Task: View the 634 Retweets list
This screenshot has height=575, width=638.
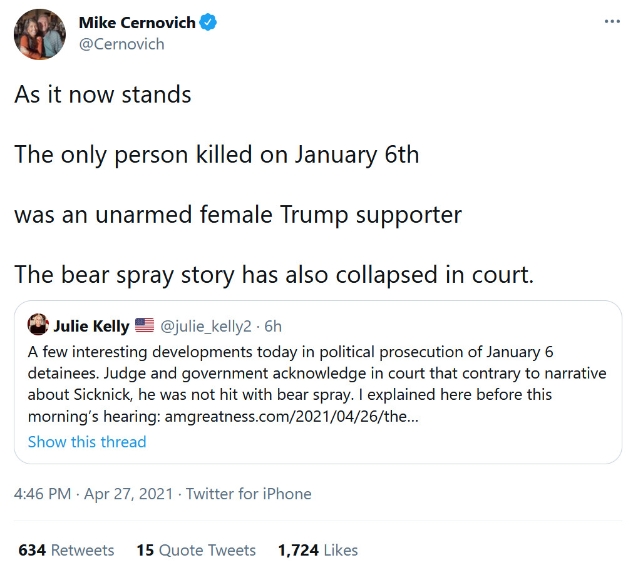Action: [x=66, y=550]
